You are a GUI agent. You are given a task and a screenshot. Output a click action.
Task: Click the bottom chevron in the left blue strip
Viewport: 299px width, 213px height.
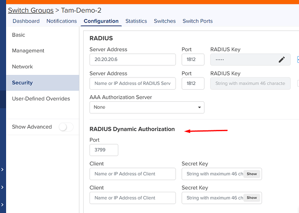tap(3, 204)
